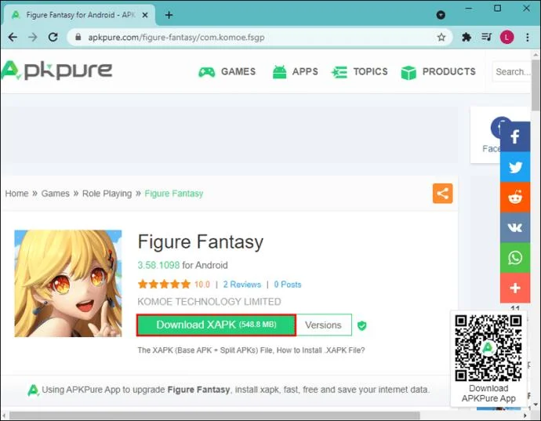Viewport: 541px width, 421px height.
Task: Open the media control playlist icon
Action: tap(486, 37)
